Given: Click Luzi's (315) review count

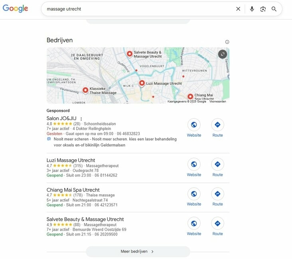Looking at the screenshot, I should tap(78, 166).
